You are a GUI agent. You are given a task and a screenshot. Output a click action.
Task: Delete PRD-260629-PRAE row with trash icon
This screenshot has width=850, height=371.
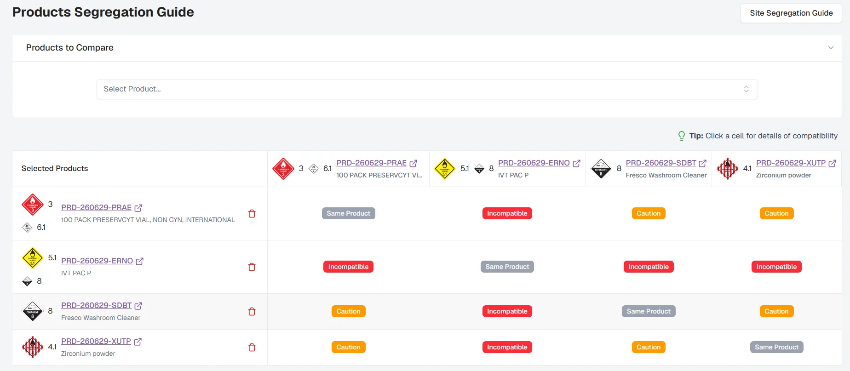(x=252, y=214)
